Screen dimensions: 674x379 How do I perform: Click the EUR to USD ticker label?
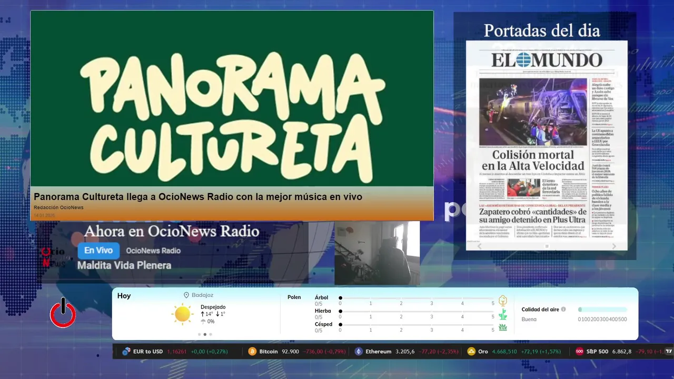point(148,352)
